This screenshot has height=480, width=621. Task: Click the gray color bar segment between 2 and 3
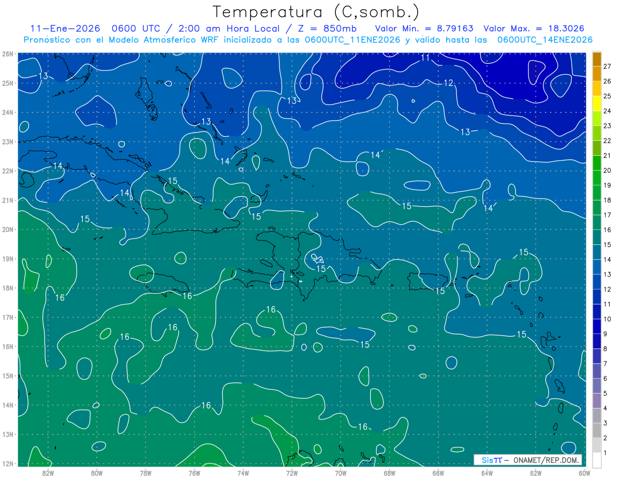tap(597, 431)
